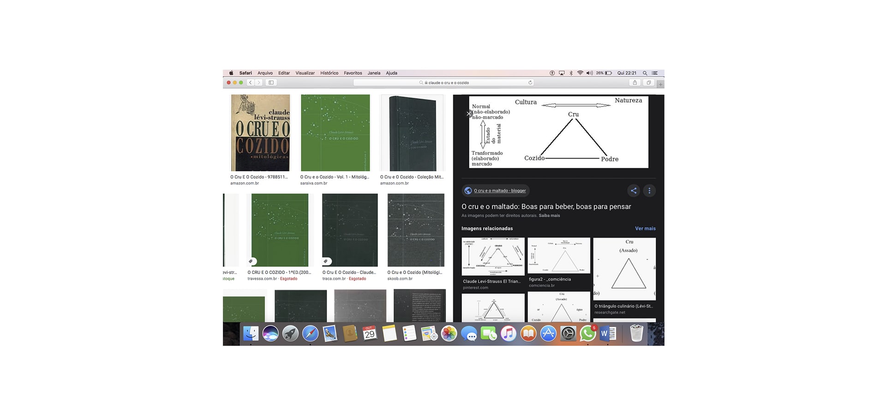Image resolution: width=886 pixels, height=415 pixels.
Task: Open Microsoft Word in Dock
Action: coord(608,333)
